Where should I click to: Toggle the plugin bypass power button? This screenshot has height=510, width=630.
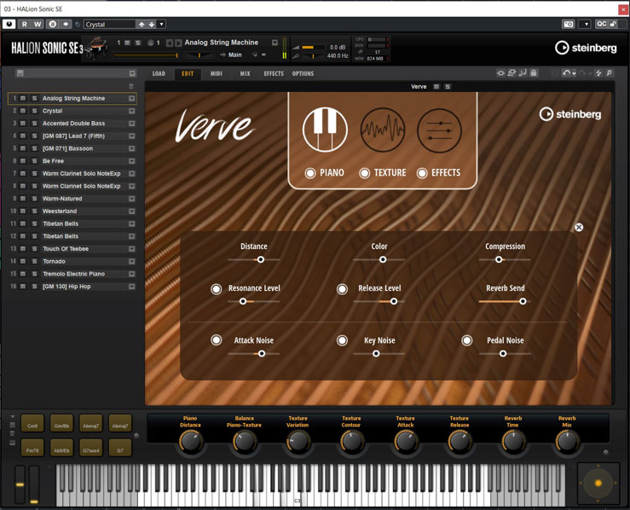pyautogui.click(x=9, y=24)
